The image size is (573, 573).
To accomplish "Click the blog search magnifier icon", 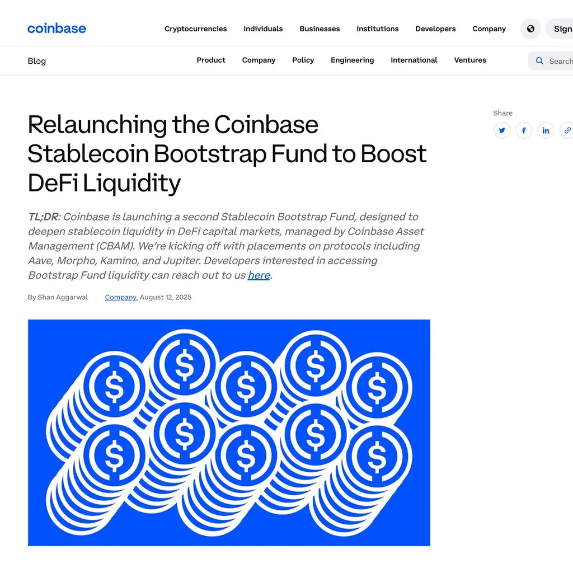I will click(539, 60).
